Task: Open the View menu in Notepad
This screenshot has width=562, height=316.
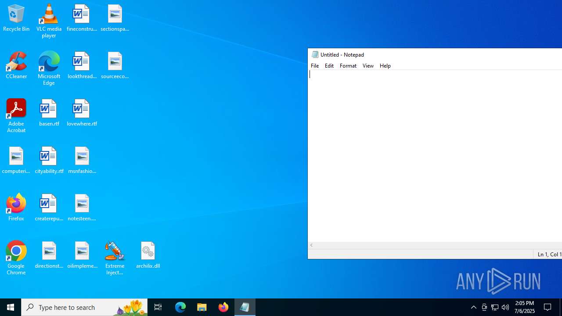Action: pos(368,66)
